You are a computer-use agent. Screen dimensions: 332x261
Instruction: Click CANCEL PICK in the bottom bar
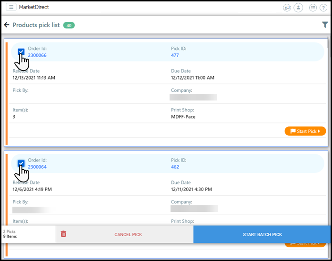coord(128,234)
